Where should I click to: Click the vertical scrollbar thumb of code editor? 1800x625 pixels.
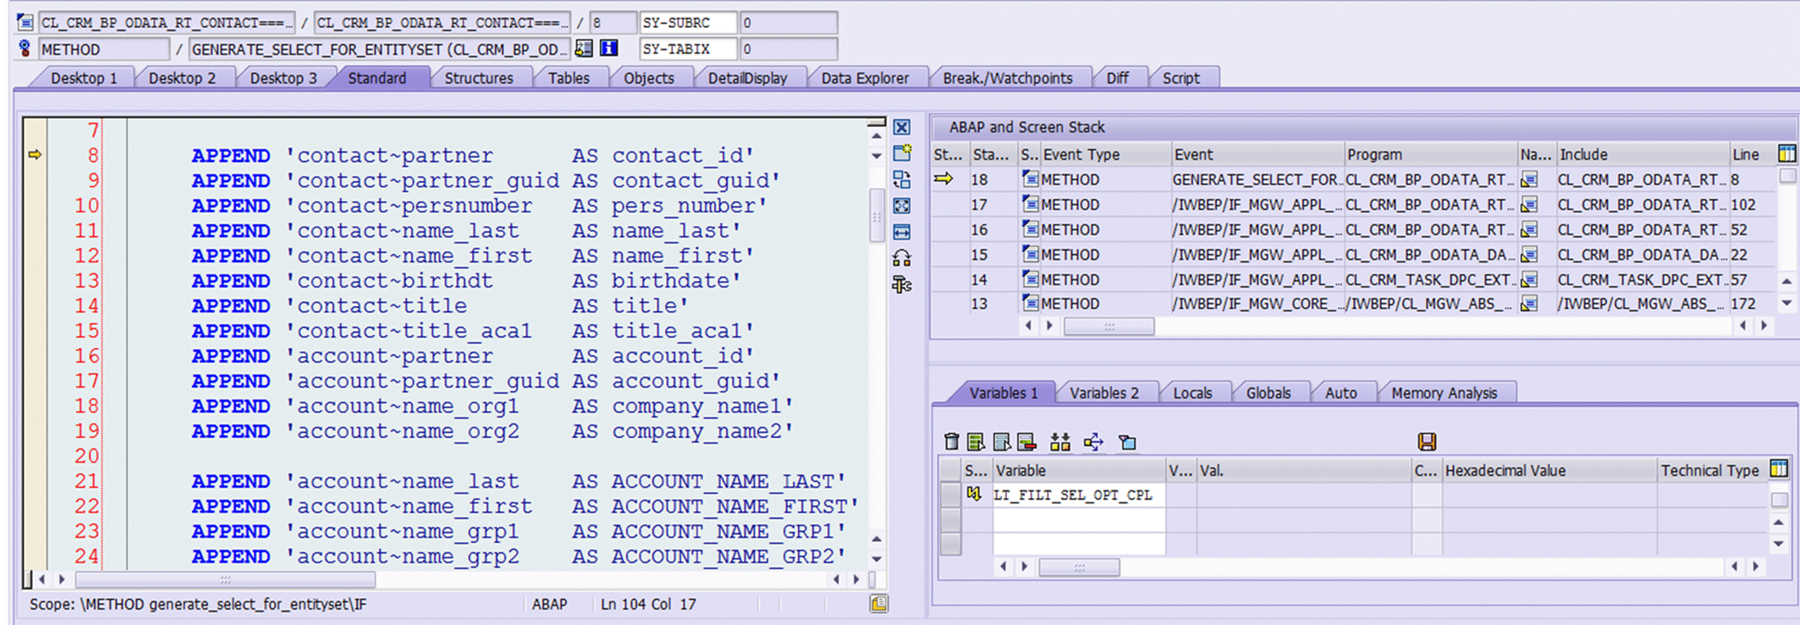876,216
